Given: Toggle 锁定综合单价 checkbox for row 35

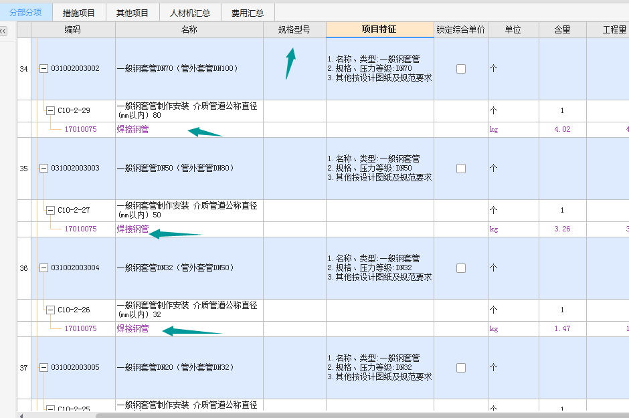Looking at the screenshot, I should coord(461,169).
